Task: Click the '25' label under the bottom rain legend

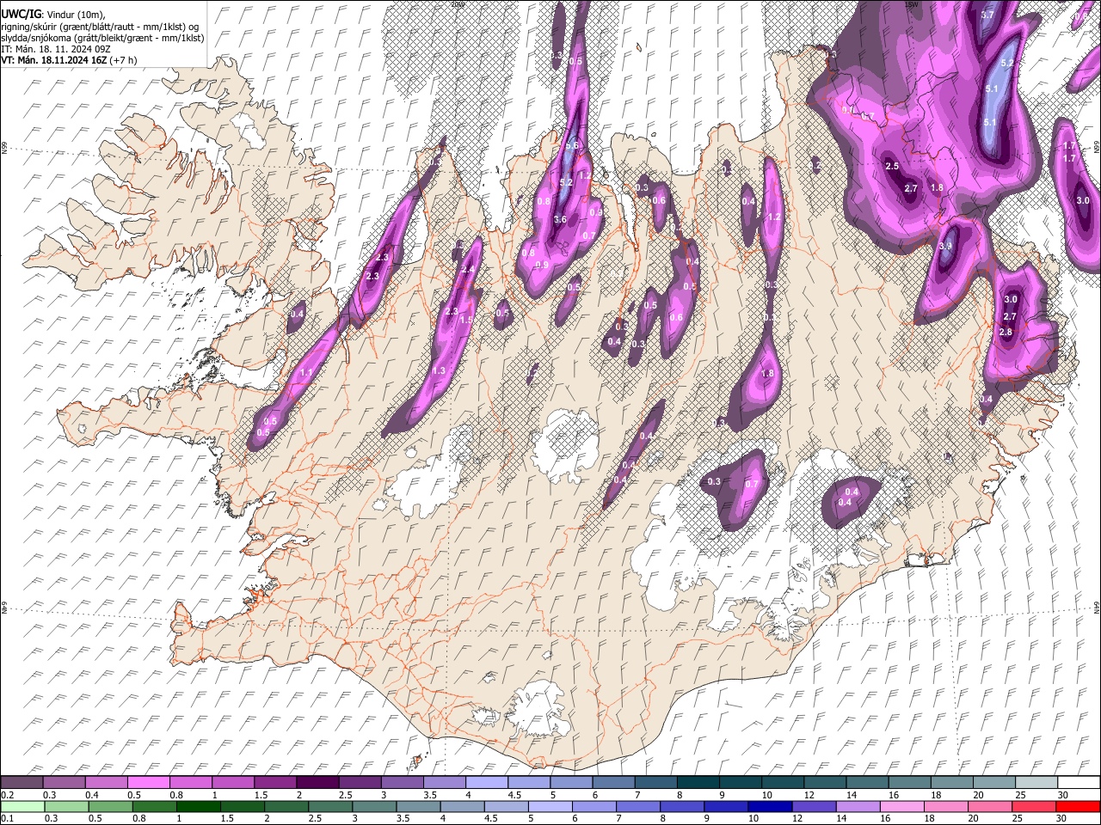Action: (x=1018, y=818)
